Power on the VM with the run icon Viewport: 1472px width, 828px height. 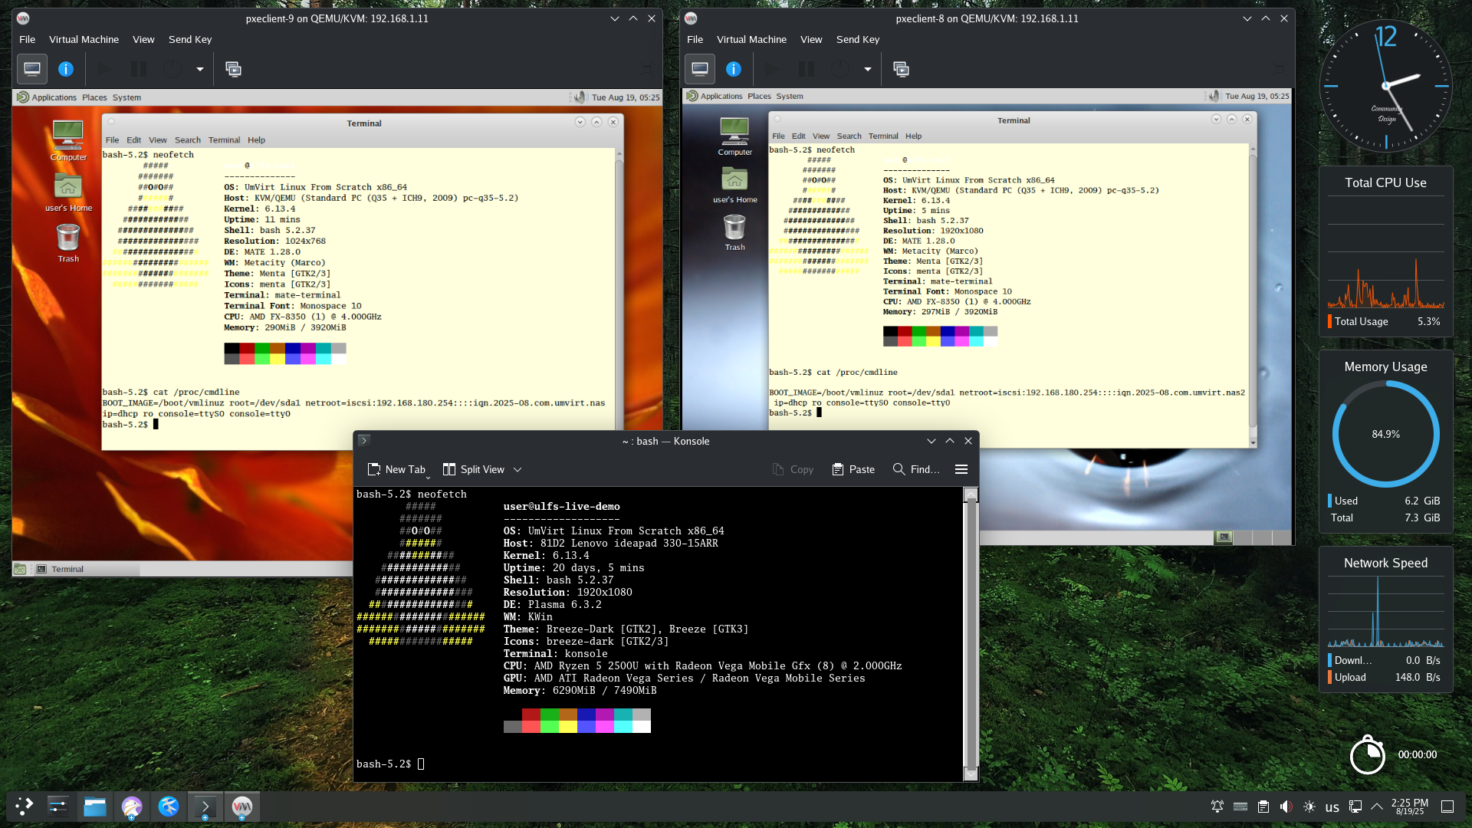pos(105,69)
